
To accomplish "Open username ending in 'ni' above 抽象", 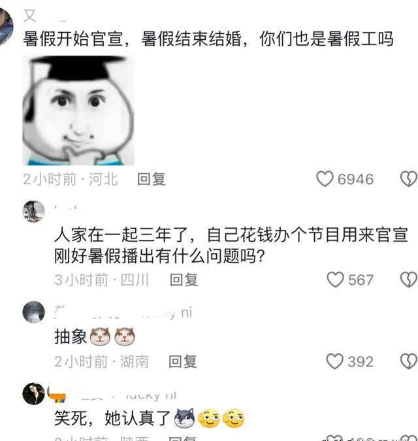I will [123, 313].
